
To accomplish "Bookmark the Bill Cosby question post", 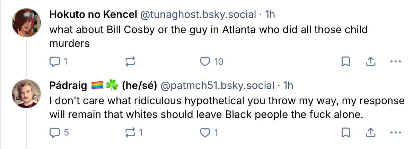I will tap(345, 62).
